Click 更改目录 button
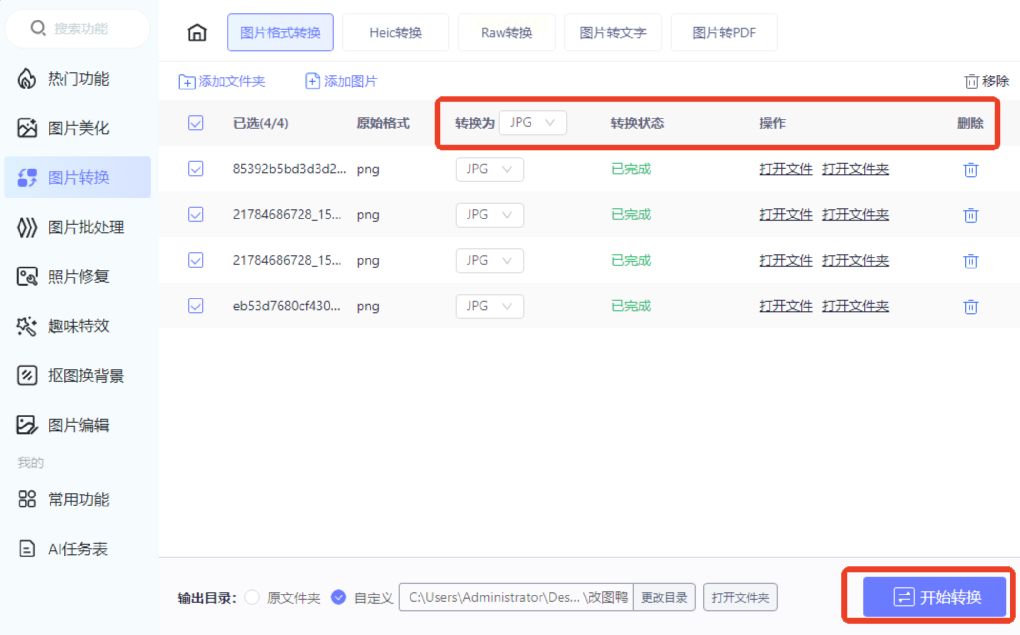Image resolution: width=1020 pixels, height=635 pixels. [664, 597]
